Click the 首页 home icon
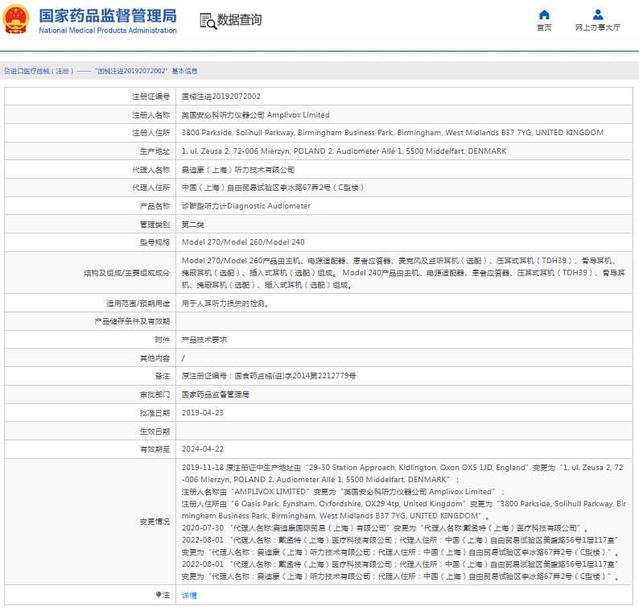639x611 pixels. pyautogui.click(x=544, y=14)
